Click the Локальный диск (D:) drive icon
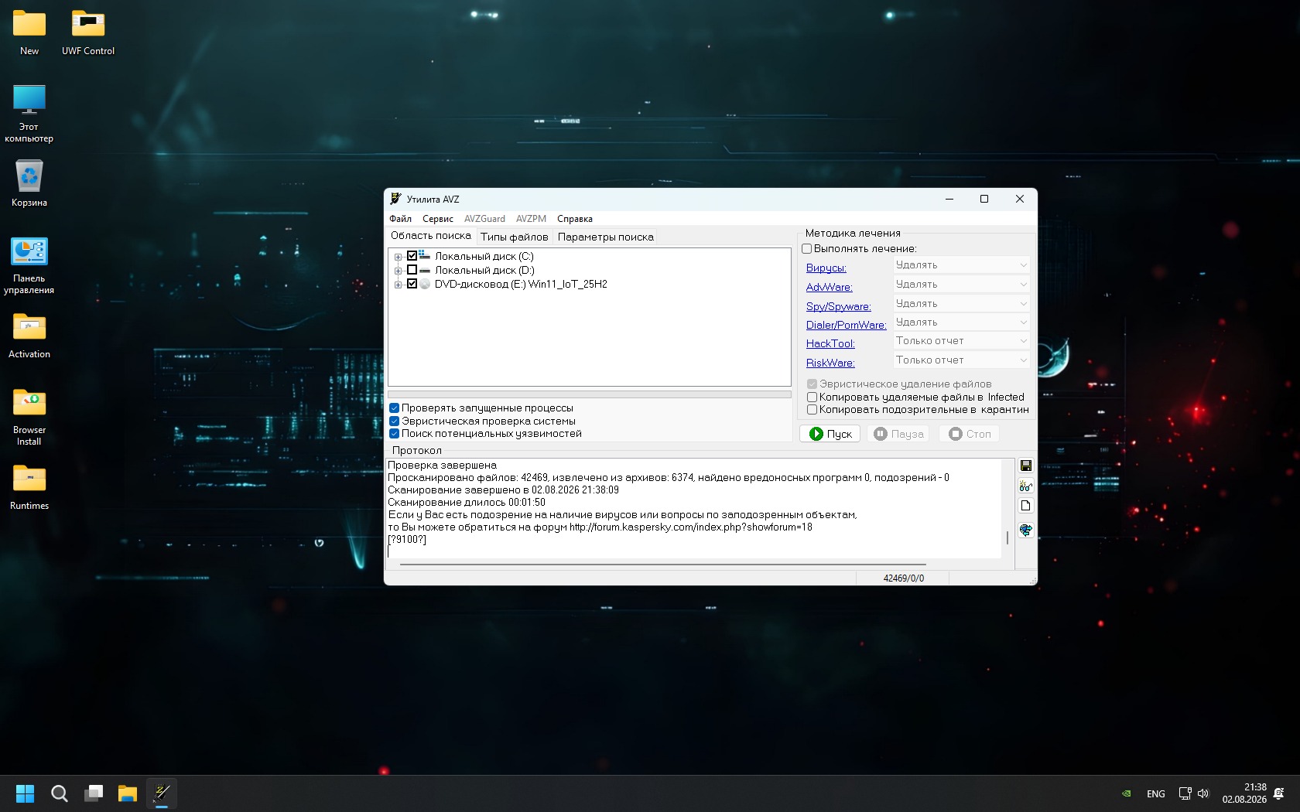Viewport: 1300px width, 812px height. click(425, 270)
